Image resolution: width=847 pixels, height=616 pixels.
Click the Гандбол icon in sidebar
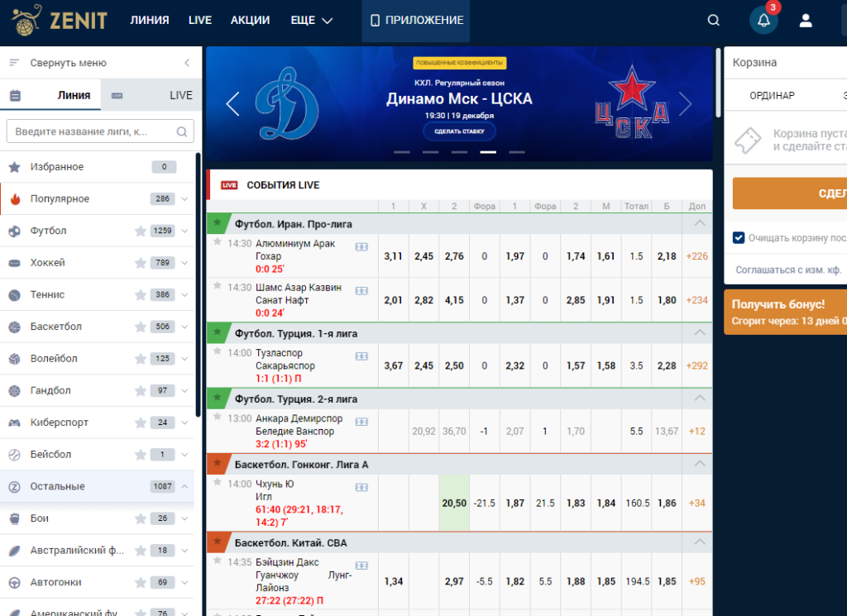coord(15,390)
